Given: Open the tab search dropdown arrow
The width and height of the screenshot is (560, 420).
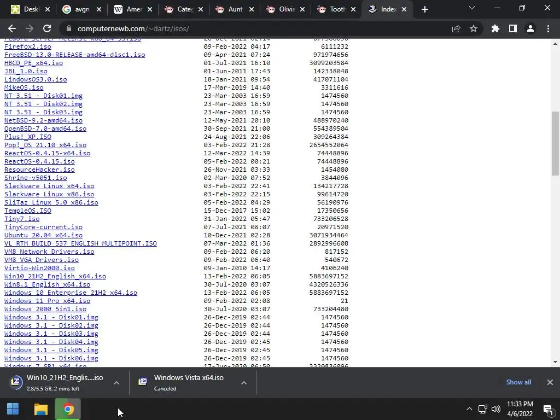Looking at the screenshot, I should click(x=472, y=8).
